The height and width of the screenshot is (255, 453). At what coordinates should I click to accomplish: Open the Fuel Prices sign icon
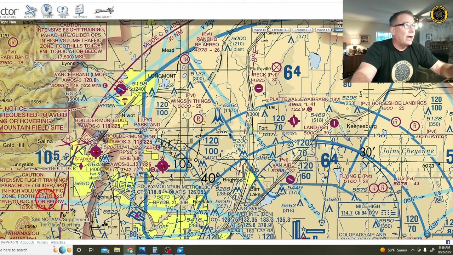tap(80, 11)
